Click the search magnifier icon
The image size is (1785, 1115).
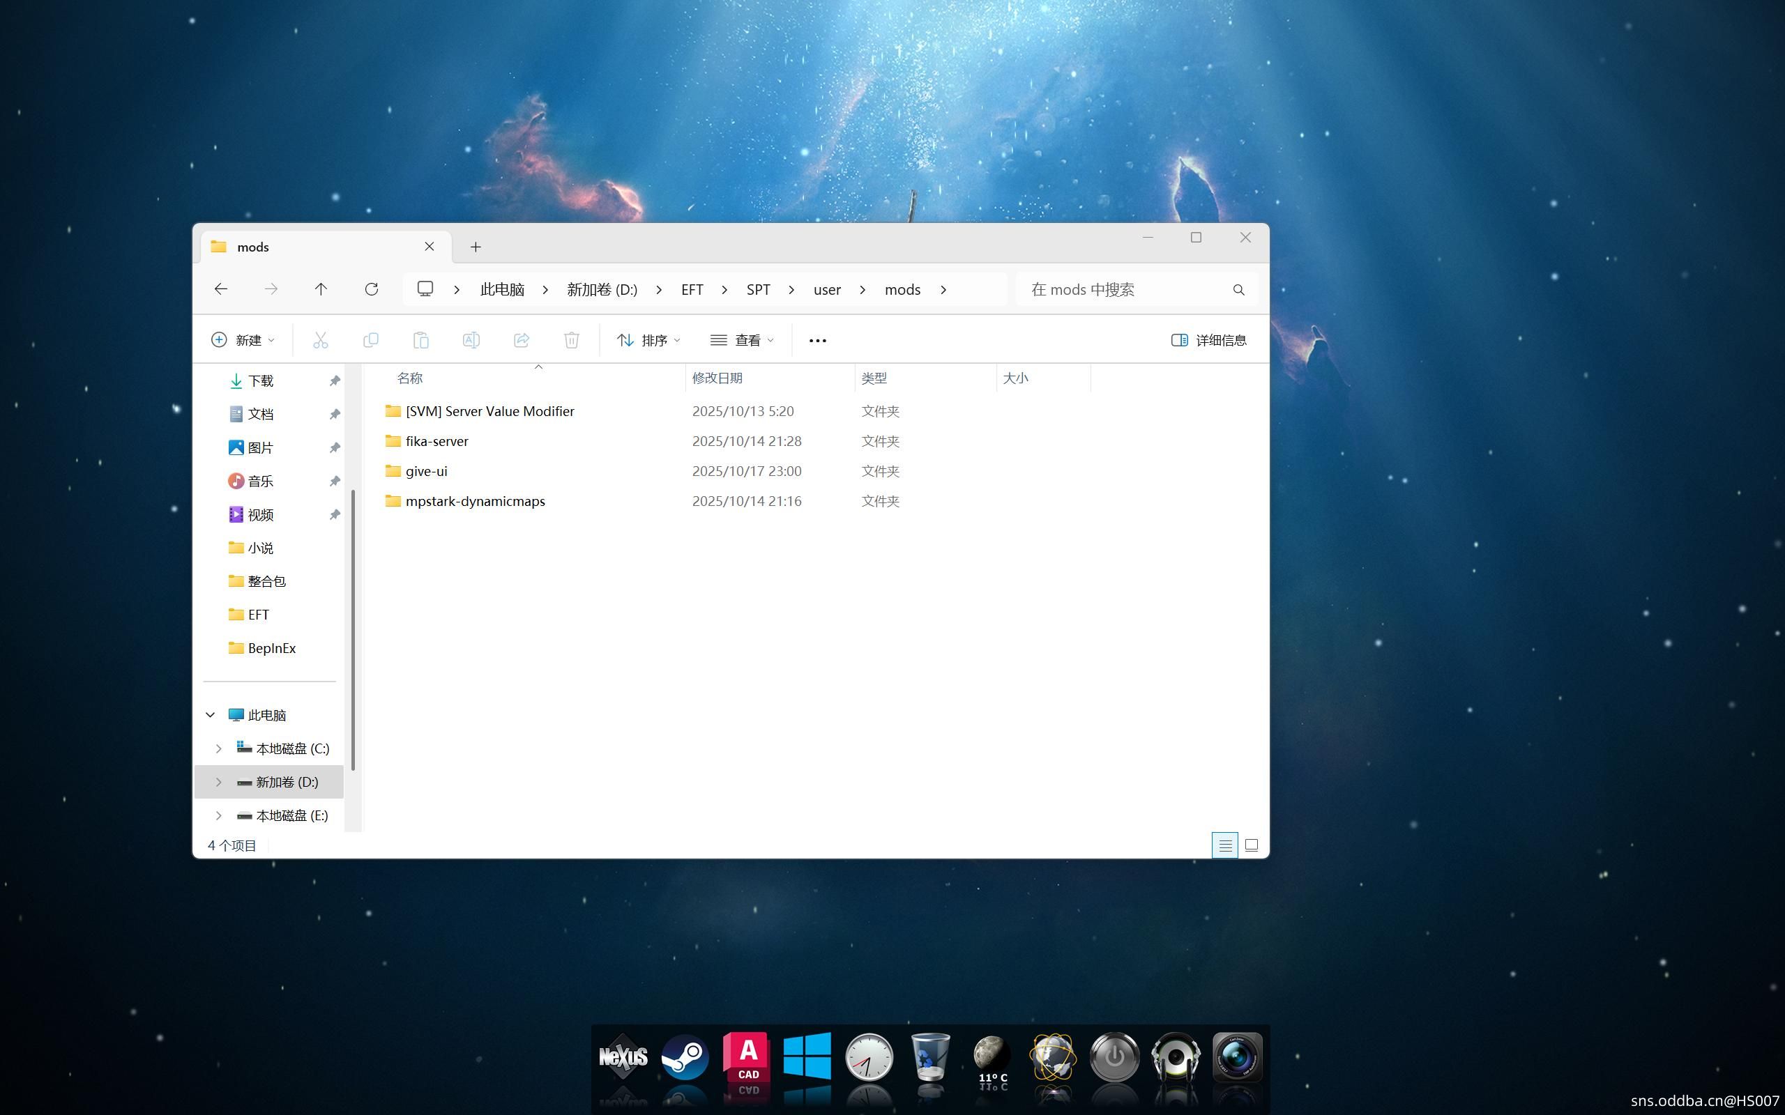pyautogui.click(x=1238, y=290)
